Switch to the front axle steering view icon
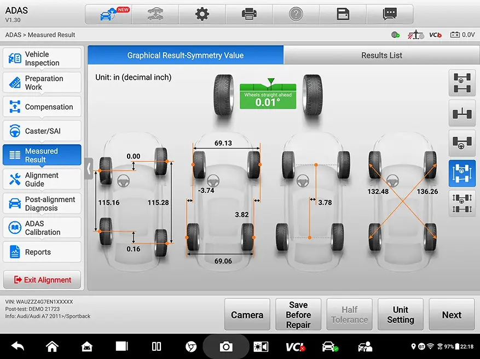The width and height of the screenshot is (480, 359). (462, 144)
